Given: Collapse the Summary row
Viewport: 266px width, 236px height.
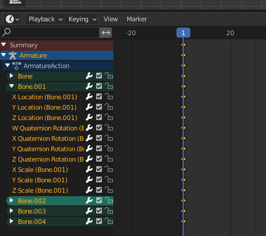Looking at the screenshot, I should click(x=3, y=45).
